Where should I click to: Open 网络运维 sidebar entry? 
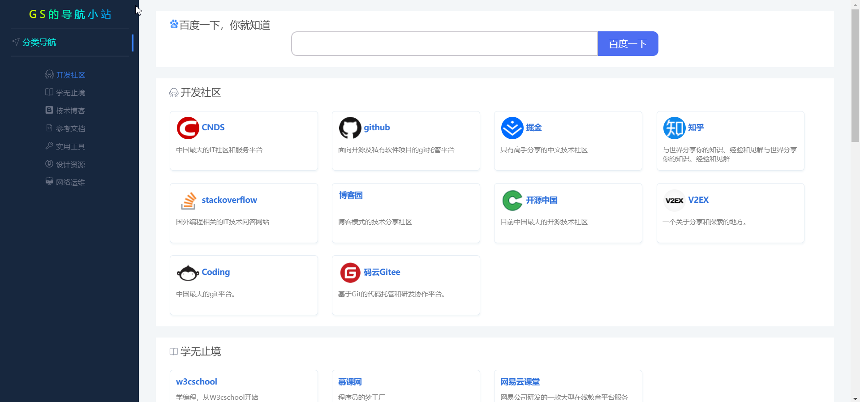pos(70,182)
